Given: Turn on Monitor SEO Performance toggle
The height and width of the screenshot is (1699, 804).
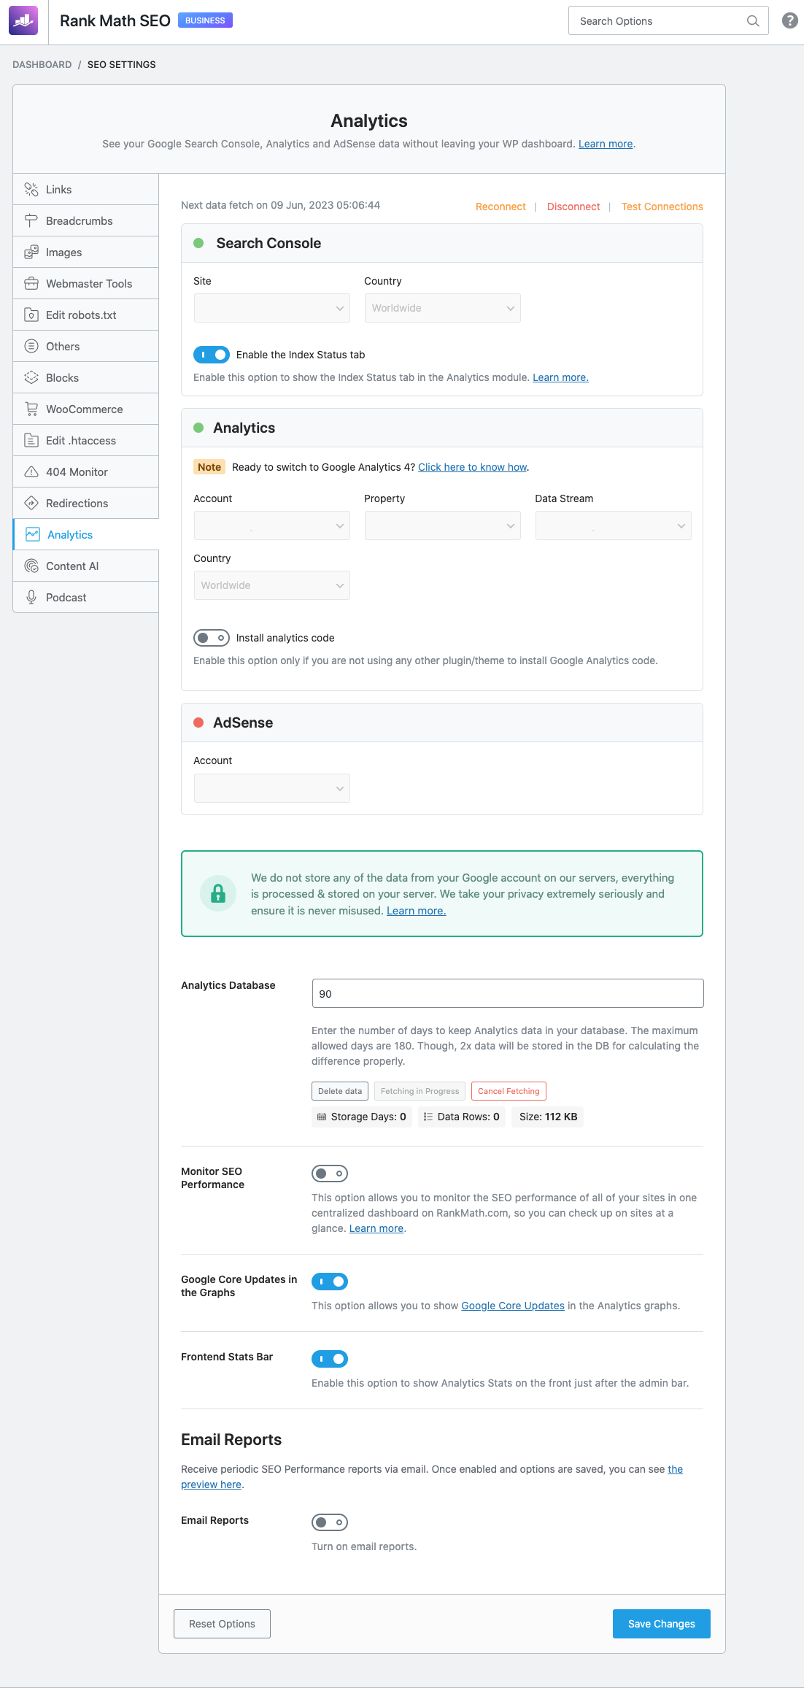Looking at the screenshot, I should 330,1174.
